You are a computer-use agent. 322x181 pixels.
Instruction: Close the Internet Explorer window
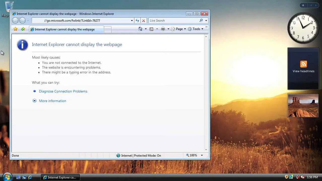[205, 14]
